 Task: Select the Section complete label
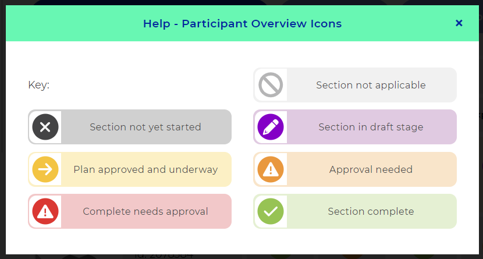tap(371, 211)
